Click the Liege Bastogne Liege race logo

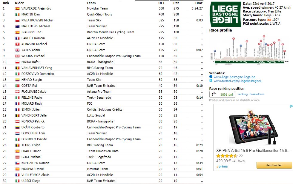225,14
